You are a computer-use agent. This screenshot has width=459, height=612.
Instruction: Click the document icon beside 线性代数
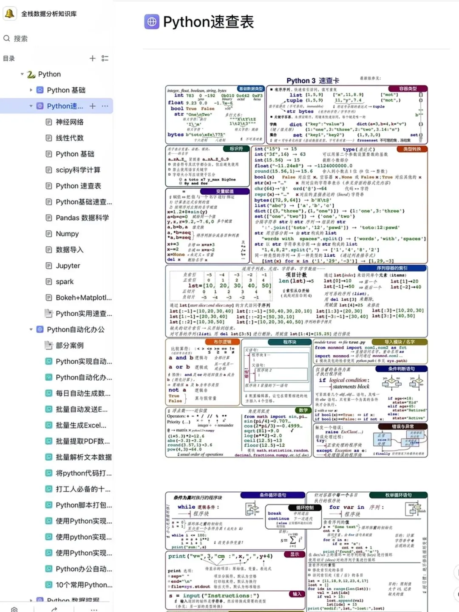click(49, 138)
